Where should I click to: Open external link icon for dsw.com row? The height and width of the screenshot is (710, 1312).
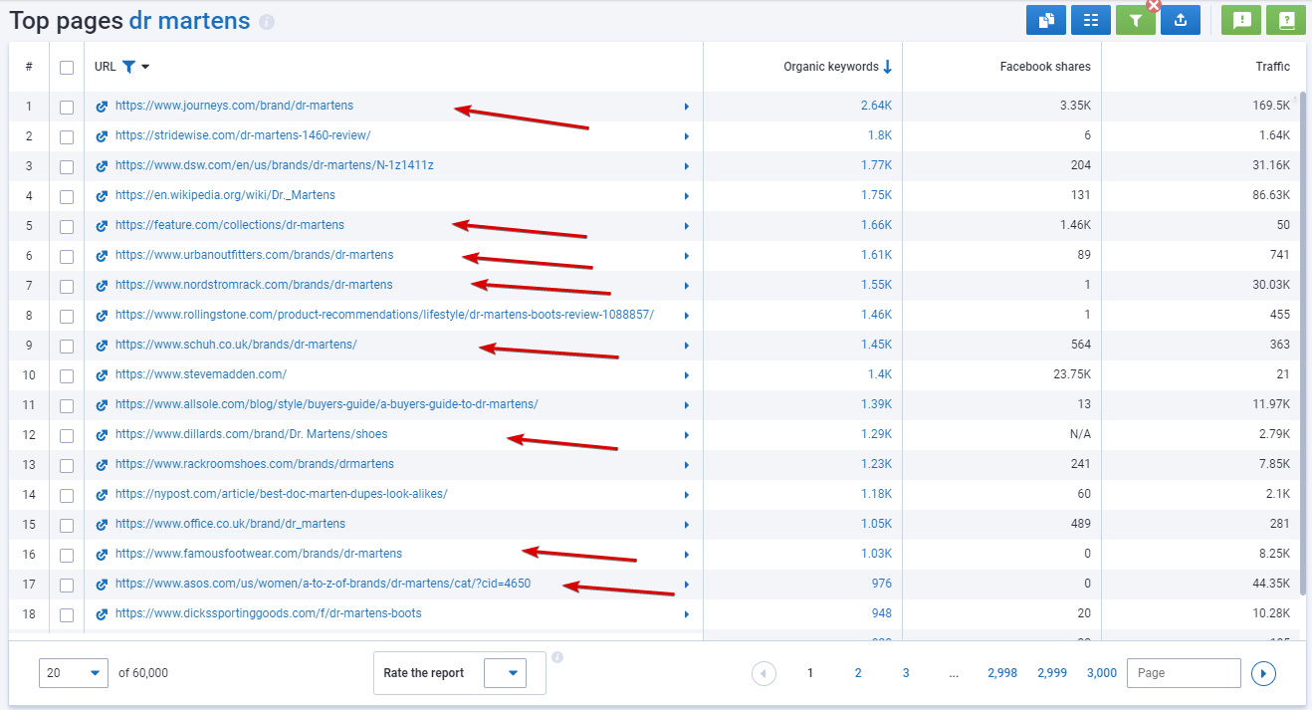tap(102, 165)
